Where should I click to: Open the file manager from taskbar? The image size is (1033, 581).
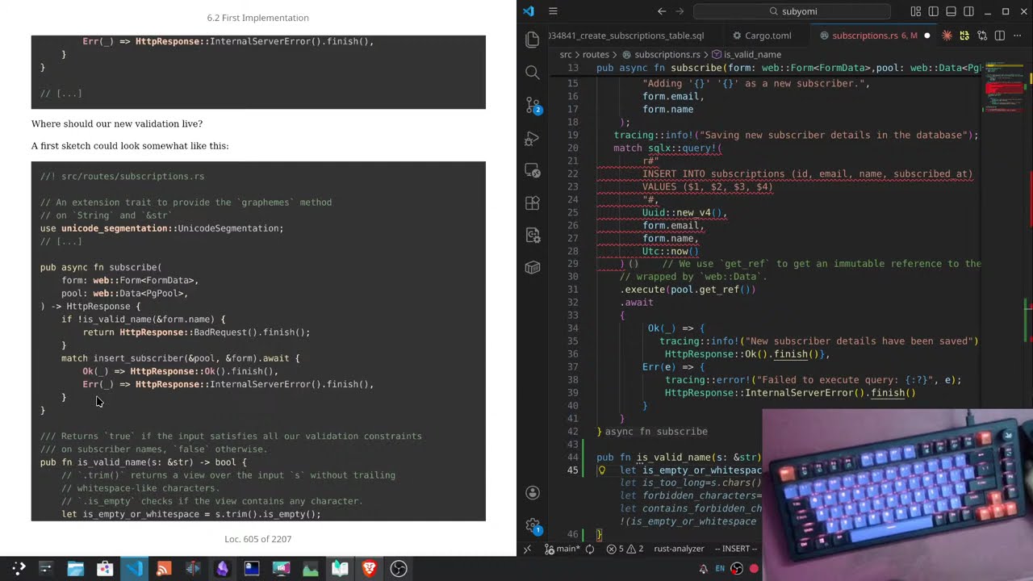(75, 569)
